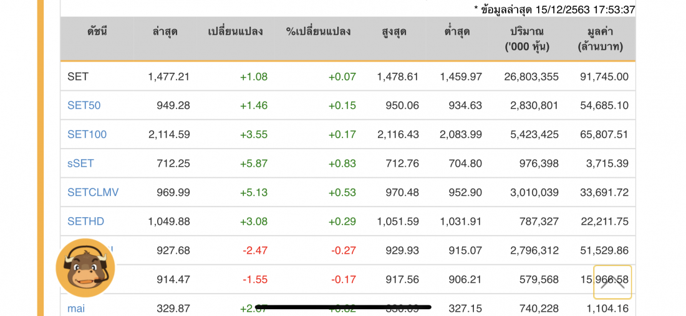Select the turnover value 51,529.86

(604, 251)
